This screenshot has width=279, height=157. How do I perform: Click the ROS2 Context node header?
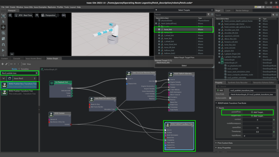coord(60,113)
